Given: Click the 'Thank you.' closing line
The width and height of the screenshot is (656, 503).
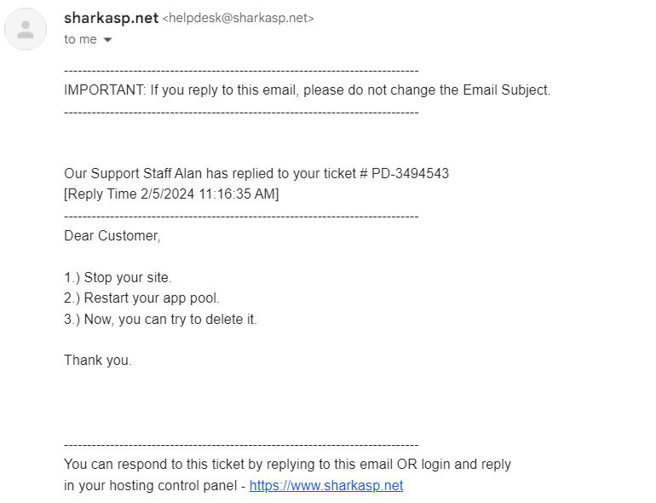Looking at the screenshot, I should coord(98,361).
